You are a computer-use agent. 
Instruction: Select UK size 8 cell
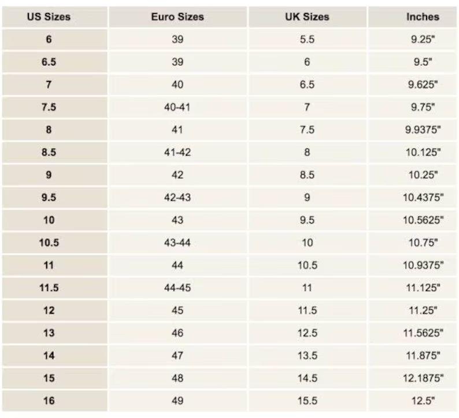point(307,152)
